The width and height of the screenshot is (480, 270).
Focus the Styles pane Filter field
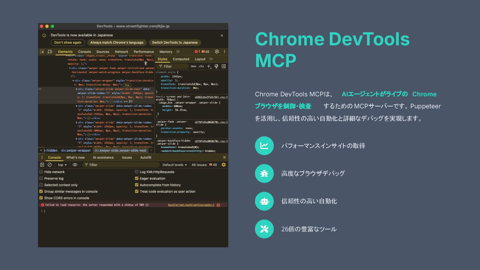click(172, 66)
